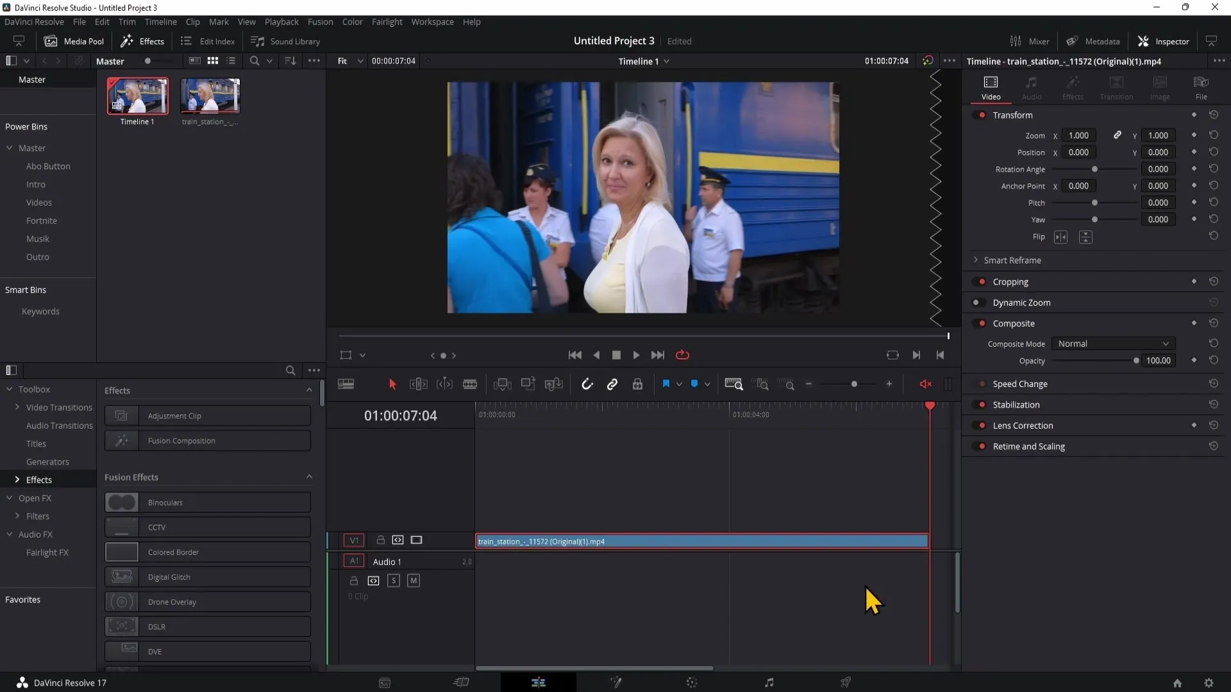Toggle Stabilization section on/off

(981, 405)
